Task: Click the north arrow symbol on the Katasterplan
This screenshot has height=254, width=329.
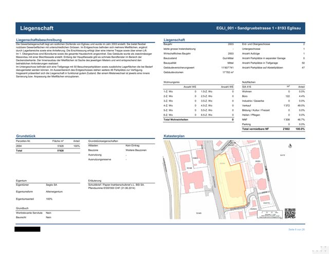Action: click(x=290, y=146)
